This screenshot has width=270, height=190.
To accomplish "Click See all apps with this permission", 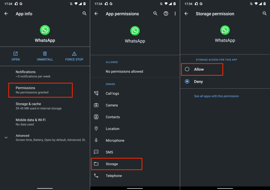I will [216, 96].
